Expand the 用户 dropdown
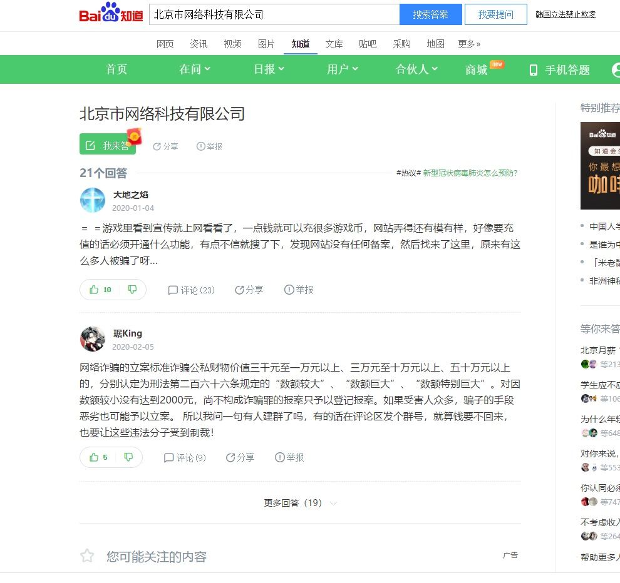The height and width of the screenshot is (583, 620). (343, 69)
